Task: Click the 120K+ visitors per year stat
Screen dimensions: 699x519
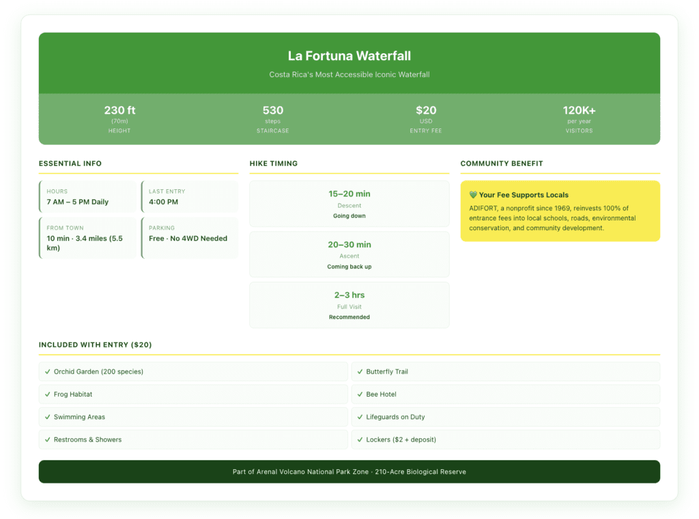Action: [579, 117]
